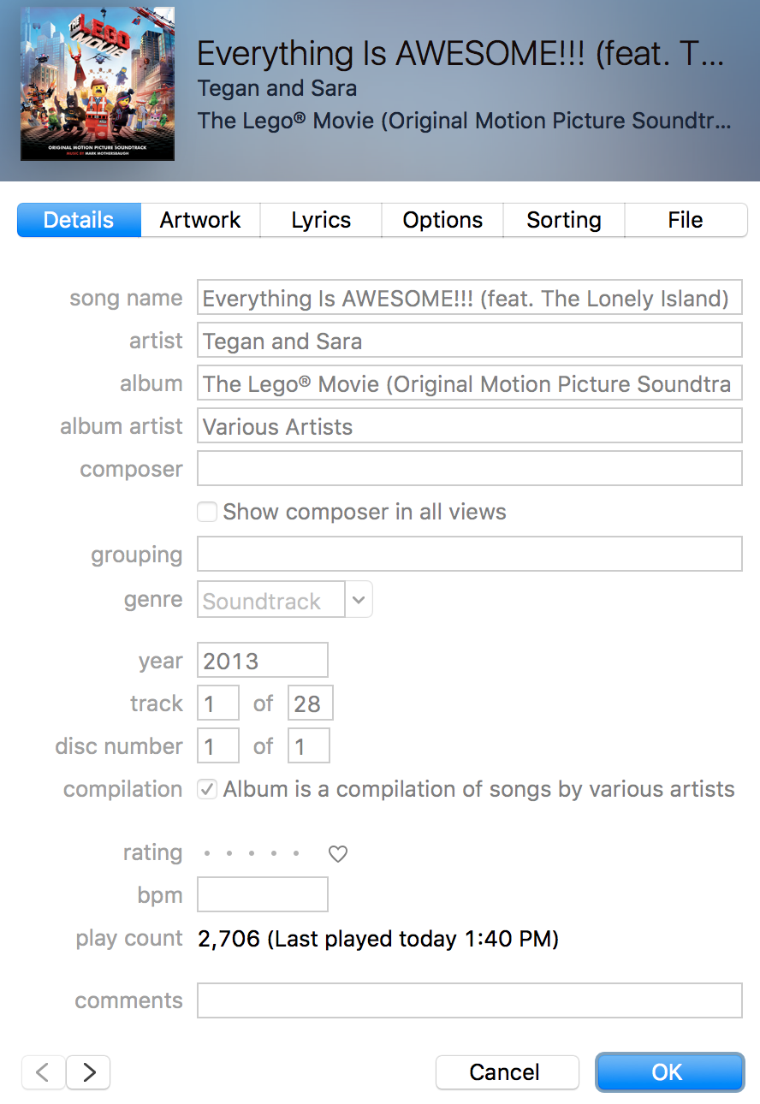Open the Lyrics tab

[x=321, y=220]
